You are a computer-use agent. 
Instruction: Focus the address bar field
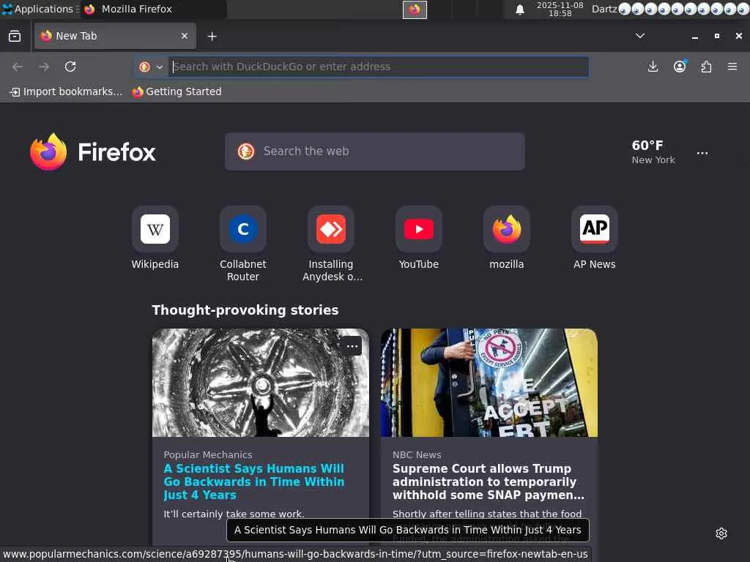[380, 67]
